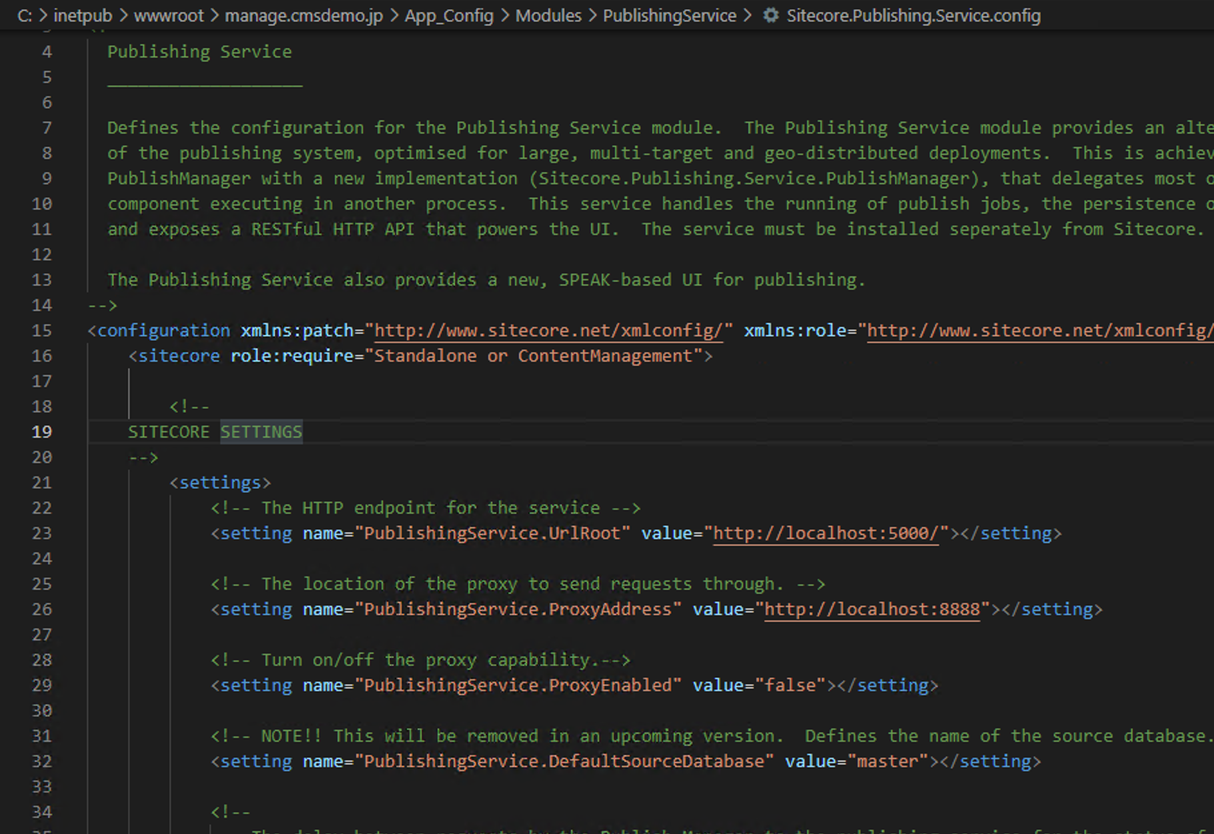Open the 'App_Config' breadcrumb segment
Screen dimensions: 1214x834
click(x=449, y=15)
